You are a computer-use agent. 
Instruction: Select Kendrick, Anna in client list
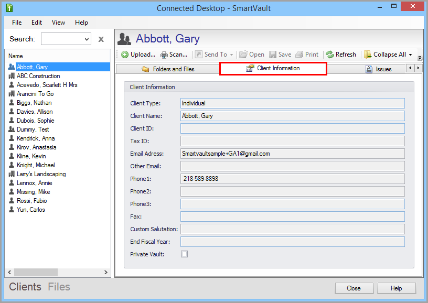pyautogui.click(x=36, y=138)
